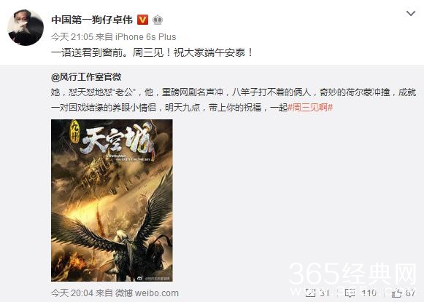Click the iPhone 6s Plus source link
424x302 pixels.
(x=146, y=36)
